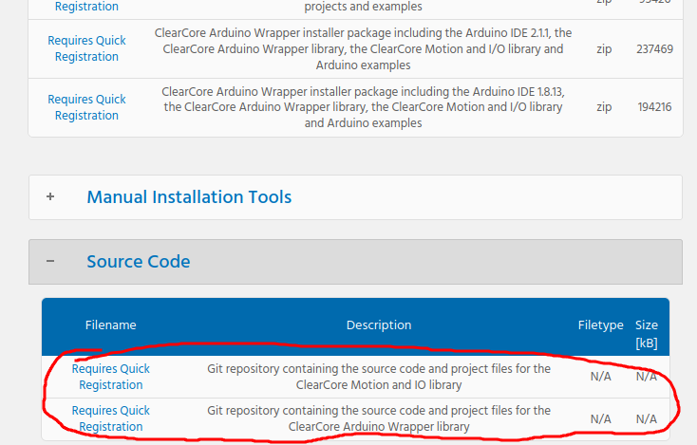Collapse the Source Code section heading
This screenshot has width=697, height=445.
click(139, 262)
